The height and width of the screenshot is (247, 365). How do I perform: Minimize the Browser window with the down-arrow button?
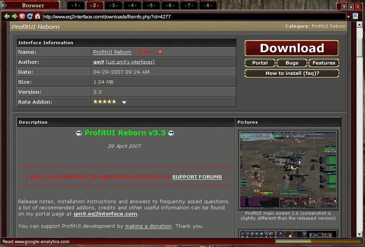click(344, 7)
